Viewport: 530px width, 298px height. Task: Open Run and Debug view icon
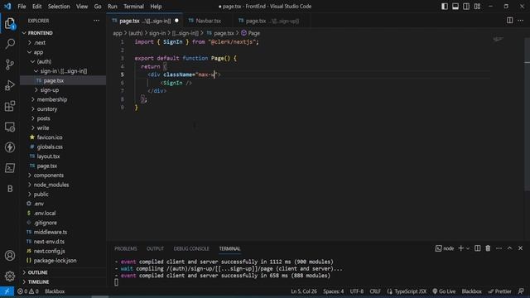(x=10, y=85)
